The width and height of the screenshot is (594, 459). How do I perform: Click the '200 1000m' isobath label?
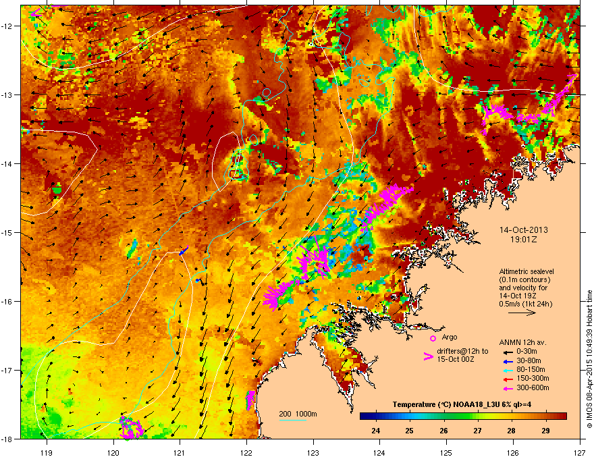pyautogui.click(x=298, y=414)
